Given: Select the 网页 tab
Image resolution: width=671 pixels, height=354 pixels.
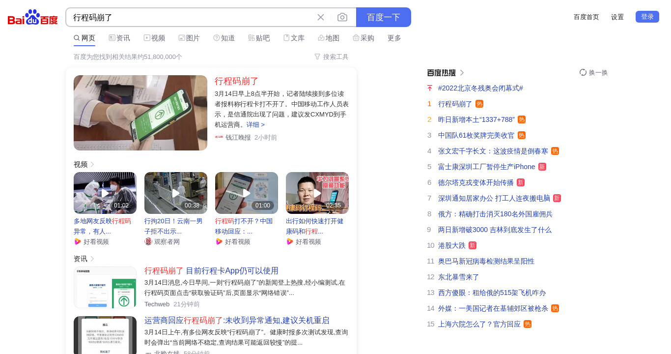Looking at the screenshot, I should tap(84, 38).
